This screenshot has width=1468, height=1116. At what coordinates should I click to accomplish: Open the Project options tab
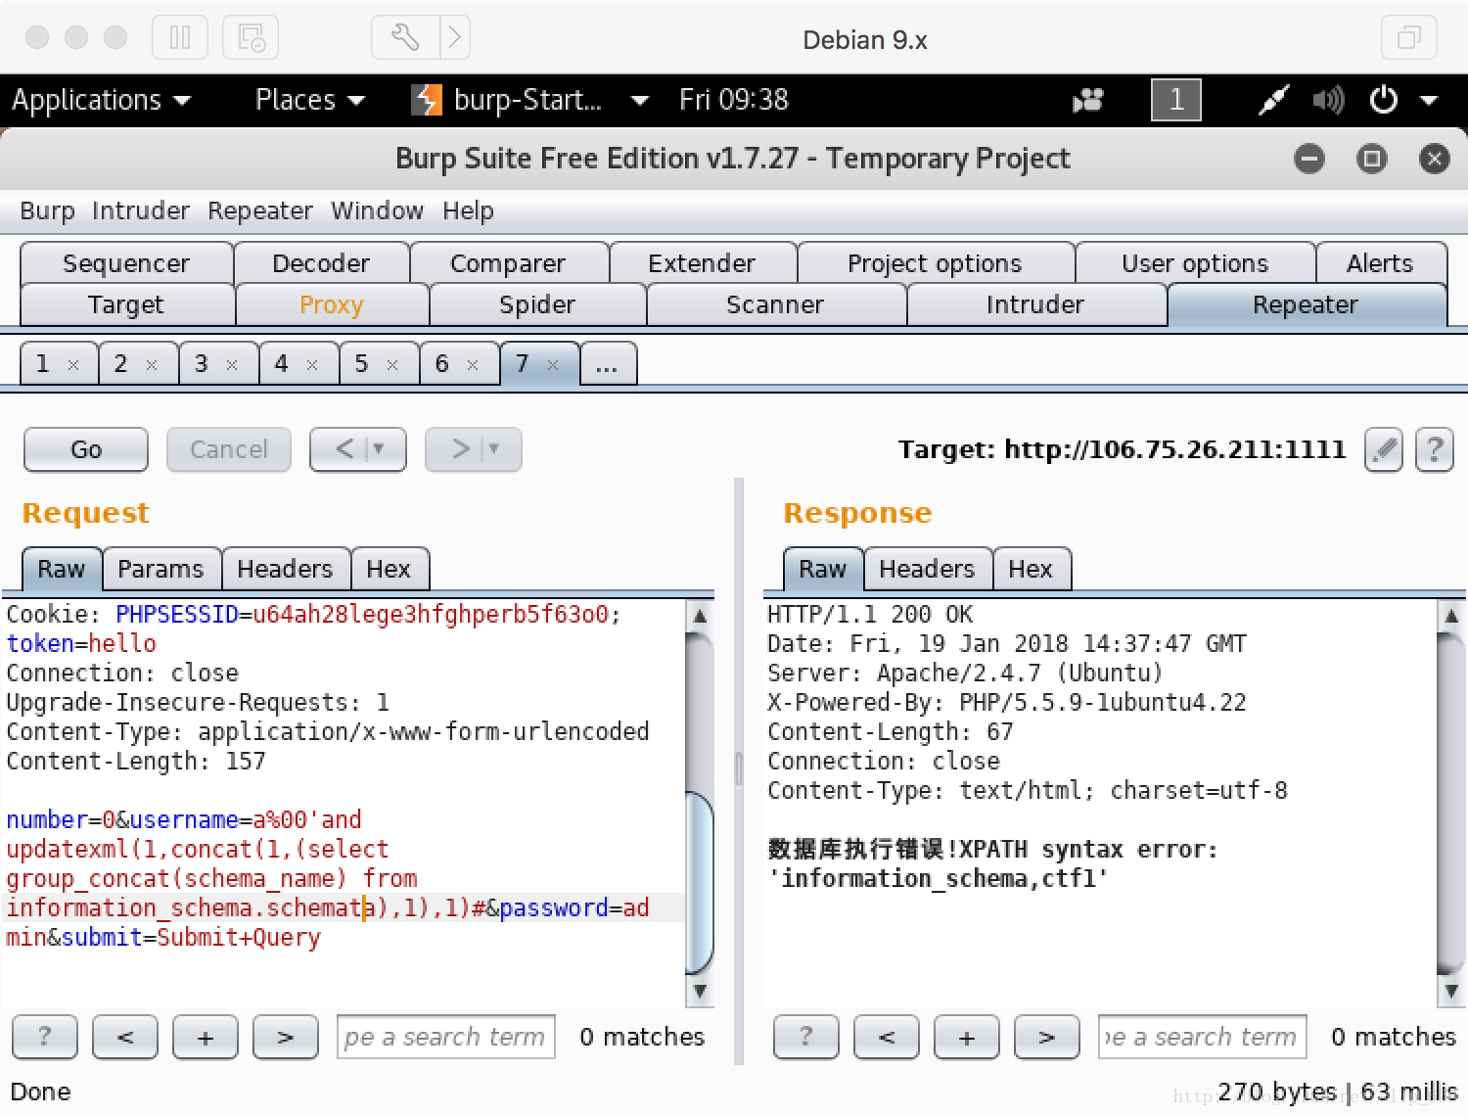(935, 263)
